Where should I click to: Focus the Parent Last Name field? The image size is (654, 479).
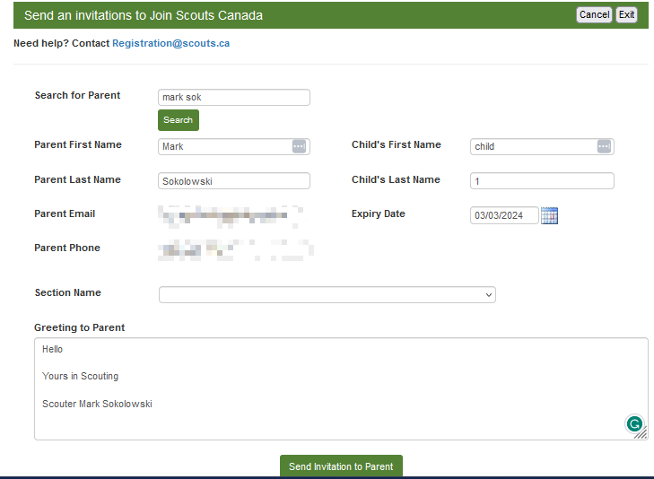pyautogui.click(x=234, y=181)
